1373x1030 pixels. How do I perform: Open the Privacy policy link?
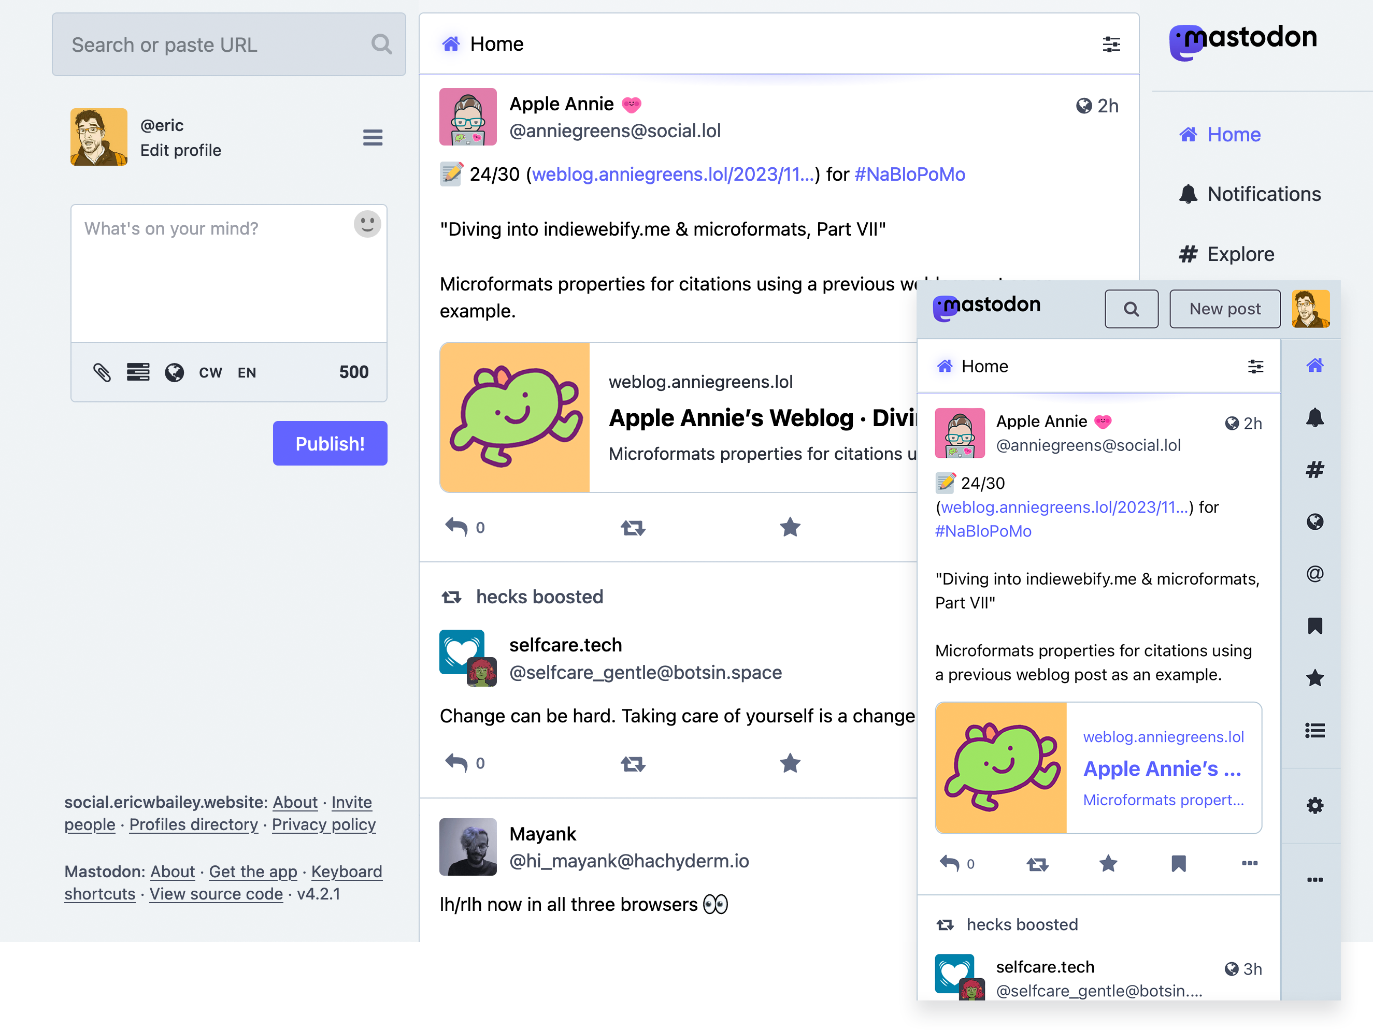pyautogui.click(x=324, y=824)
